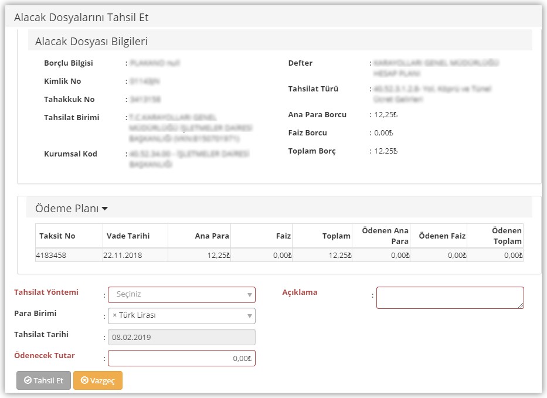Sort by the Vade Tarihi column header

click(x=128, y=236)
